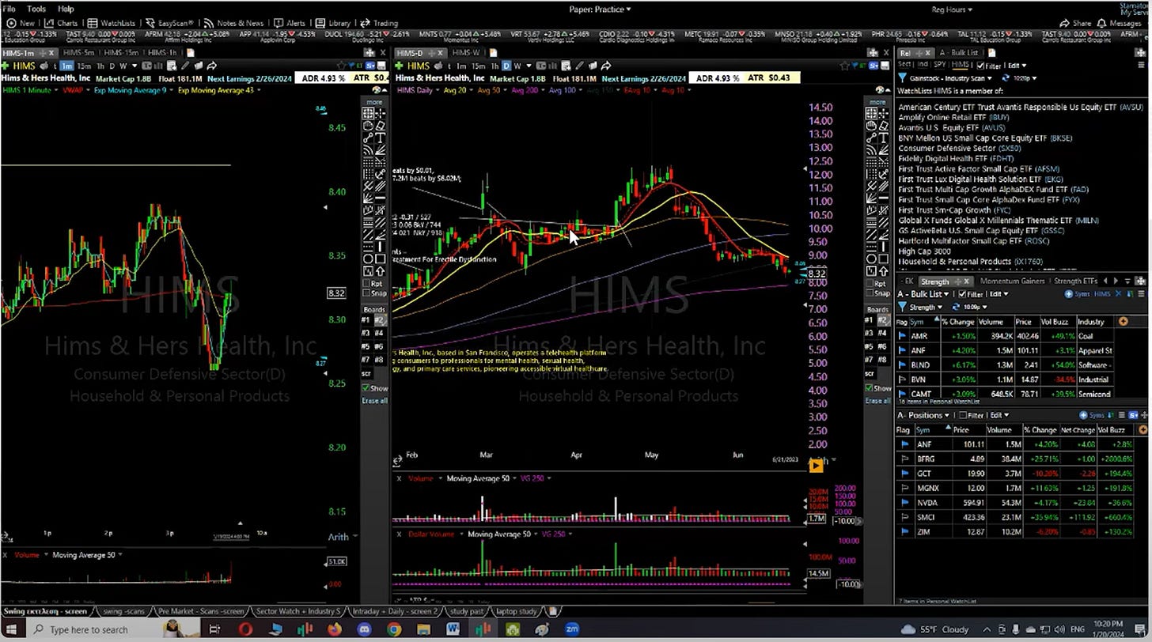Click the % Change column header in Bulk List

(959, 322)
